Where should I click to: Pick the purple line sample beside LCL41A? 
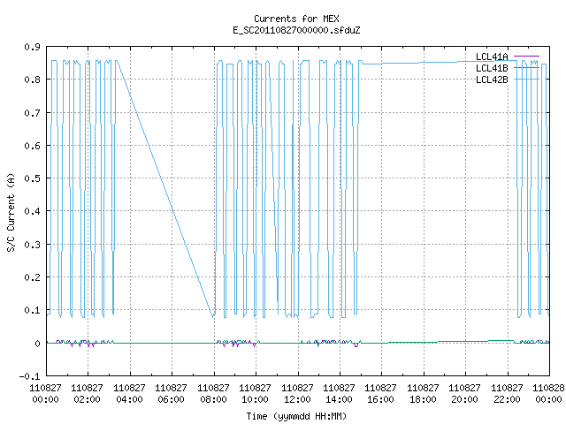click(x=526, y=57)
